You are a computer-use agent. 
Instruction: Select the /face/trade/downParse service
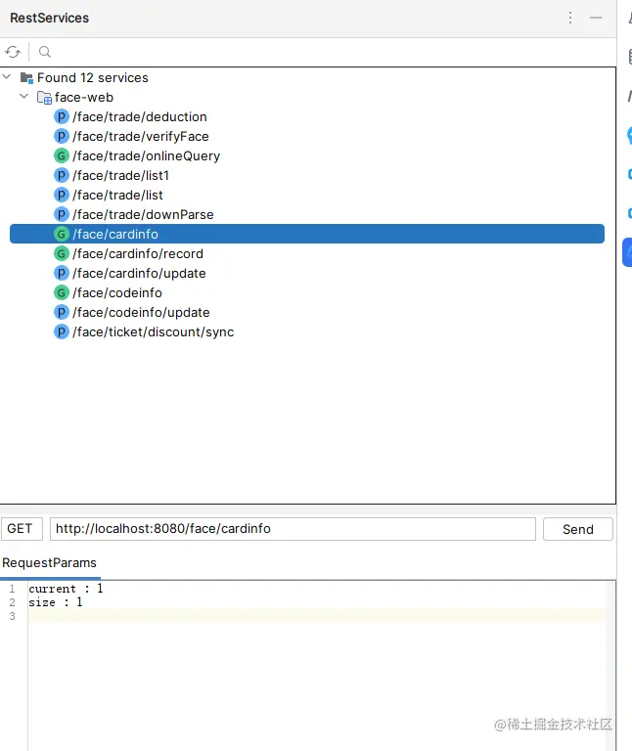click(x=143, y=214)
